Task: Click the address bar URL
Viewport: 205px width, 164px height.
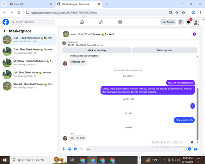Action: (x=64, y=13)
